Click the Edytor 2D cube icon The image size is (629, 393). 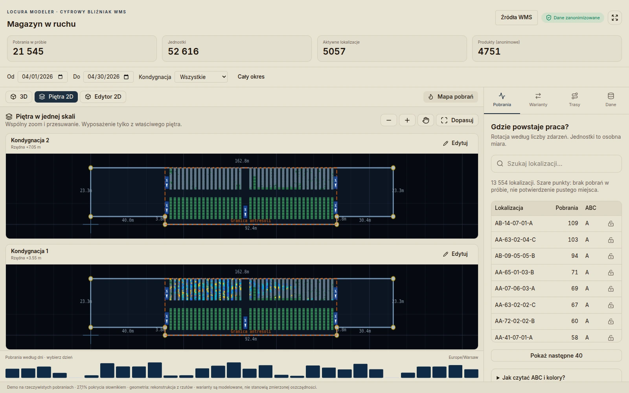88,97
